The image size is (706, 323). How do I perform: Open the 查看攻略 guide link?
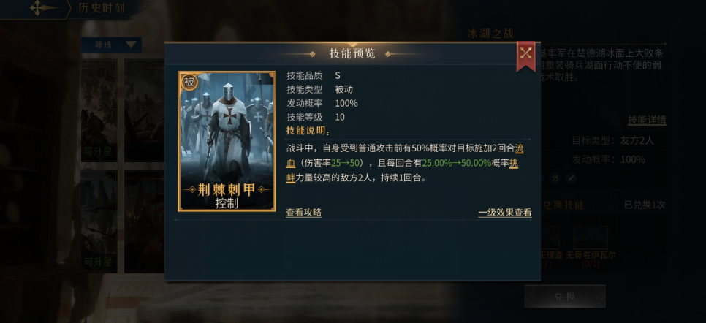coord(303,213)
